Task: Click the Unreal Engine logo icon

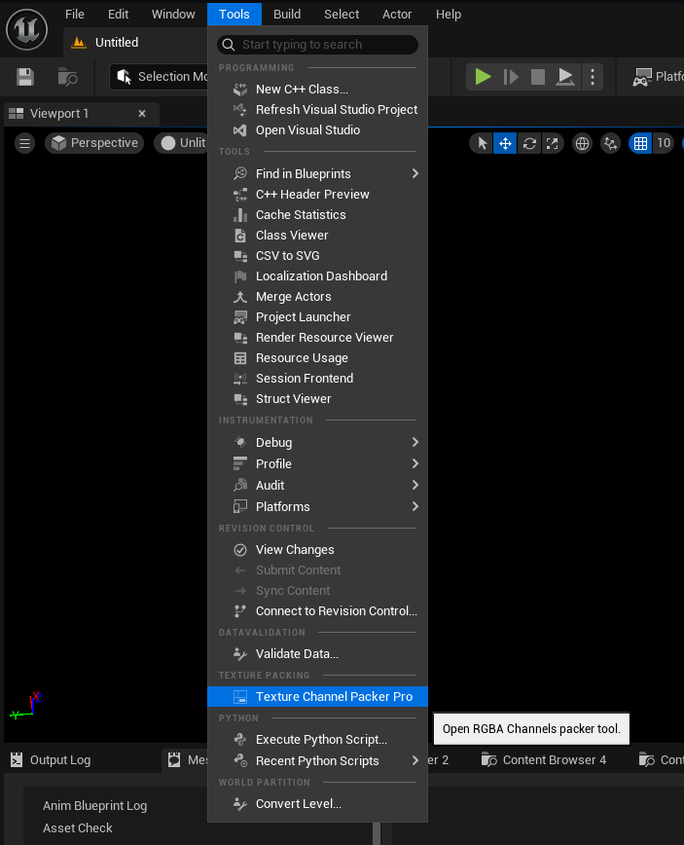Action: 26,29
